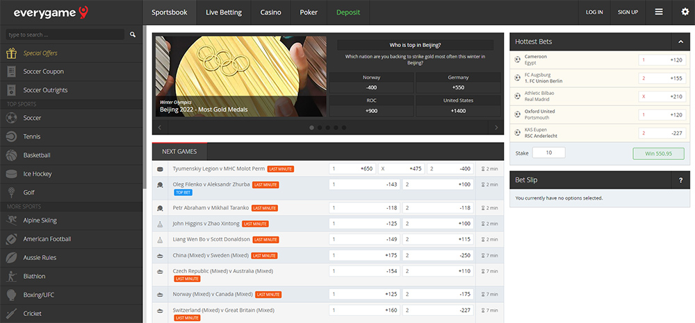The image size is (695, 323).
Task: Select the American Football icon
Action: click(x=12, y=238)
